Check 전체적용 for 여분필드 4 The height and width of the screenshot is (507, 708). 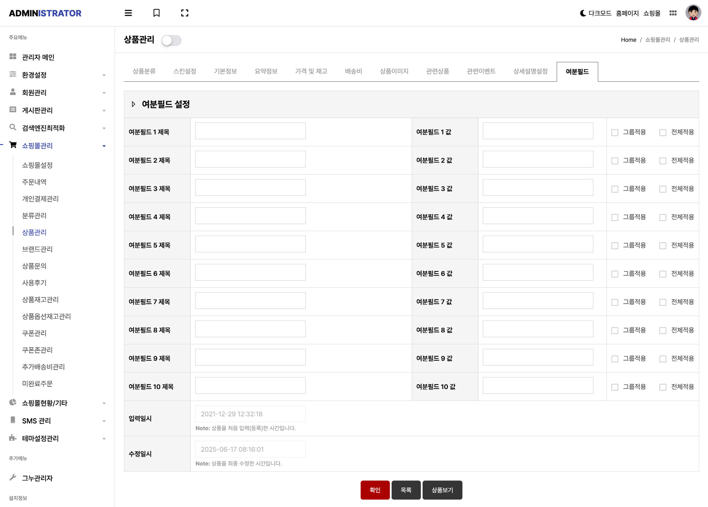663,217
